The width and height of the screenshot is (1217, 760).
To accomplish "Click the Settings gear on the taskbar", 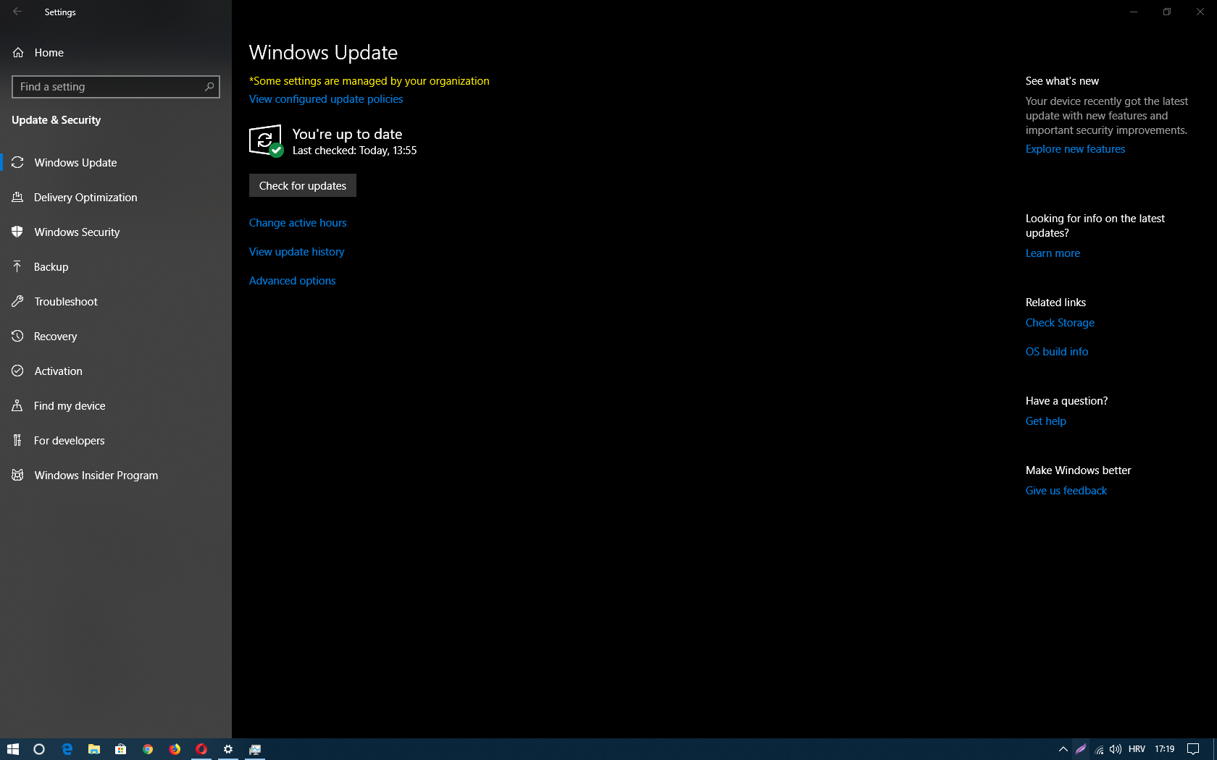I will pos(228,749).
